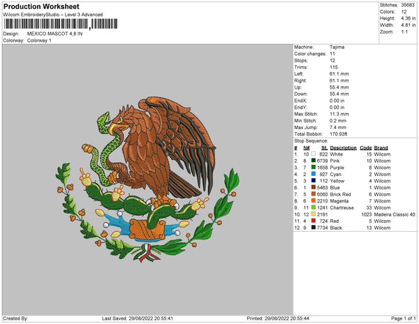419x324 pixels.
Task: Click the Color changes value 11
Action: (x=332, y=54)
